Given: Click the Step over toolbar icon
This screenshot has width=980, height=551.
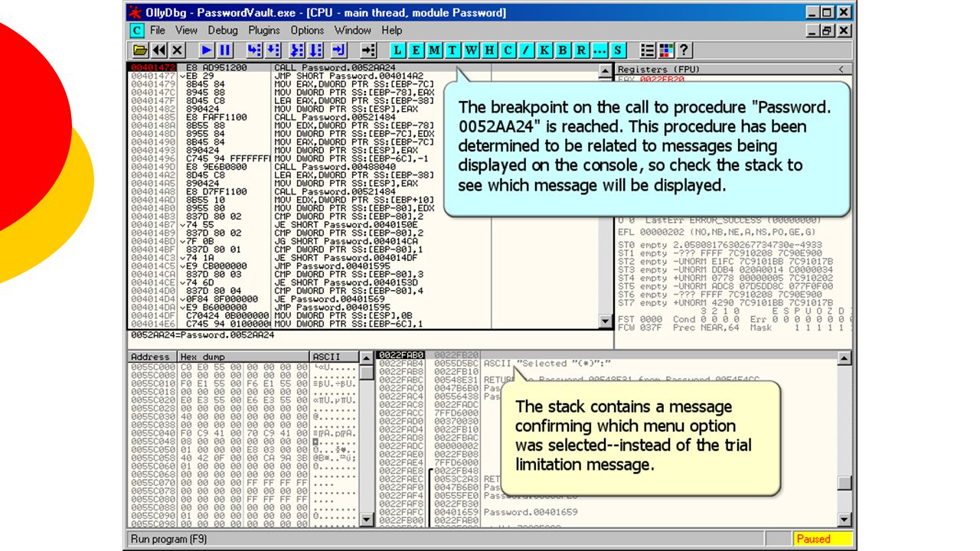Looking at the screenshot, I should pyautogui.click(x=273, y=51).
